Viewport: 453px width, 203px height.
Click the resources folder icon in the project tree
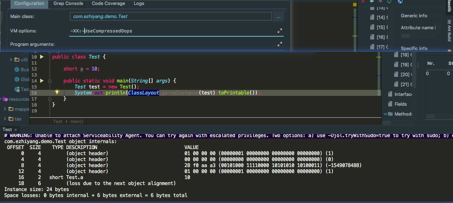[x=5, y=99]
